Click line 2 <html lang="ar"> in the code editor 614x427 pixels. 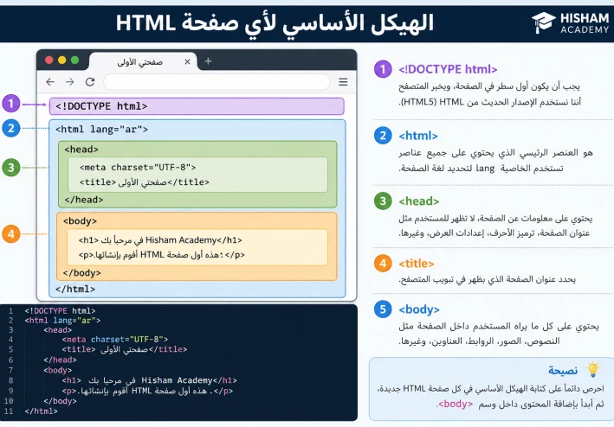(62, 321)
